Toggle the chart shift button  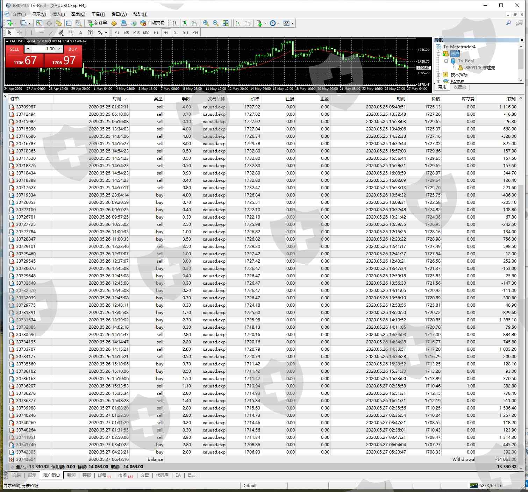(x=248, y=23)
